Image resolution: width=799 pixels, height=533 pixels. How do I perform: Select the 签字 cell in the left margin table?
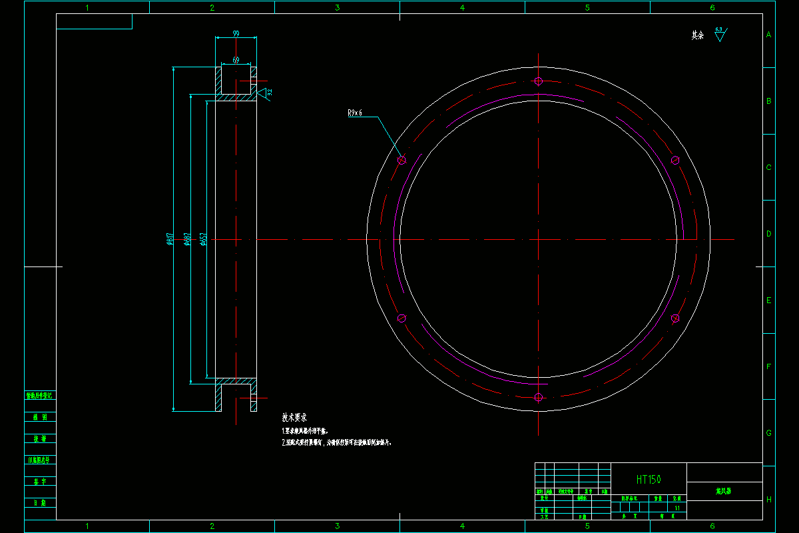click(x=40, y=482)
